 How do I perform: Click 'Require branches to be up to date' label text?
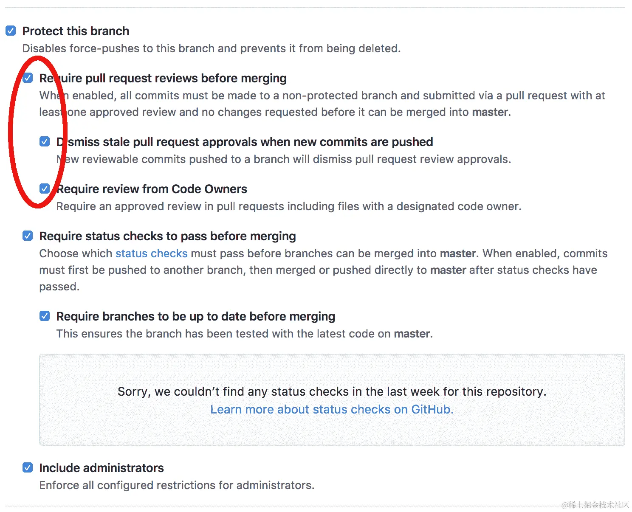pos(196,317)
